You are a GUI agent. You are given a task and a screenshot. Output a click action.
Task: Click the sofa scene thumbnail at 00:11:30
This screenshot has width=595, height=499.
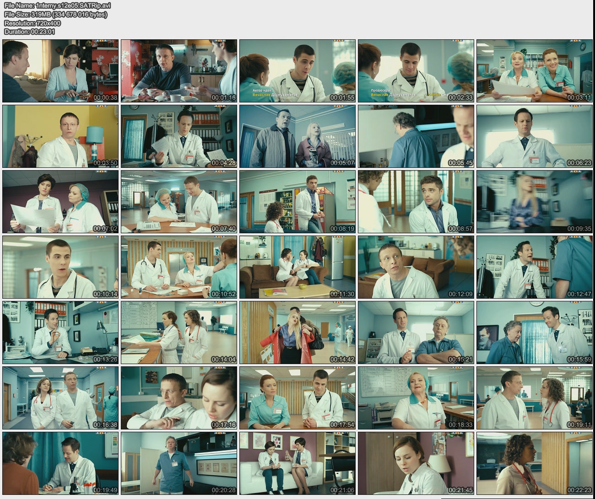coord(297,267)
